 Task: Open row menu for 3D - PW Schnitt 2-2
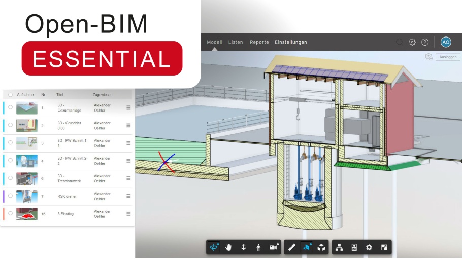[x=128, y=161]
